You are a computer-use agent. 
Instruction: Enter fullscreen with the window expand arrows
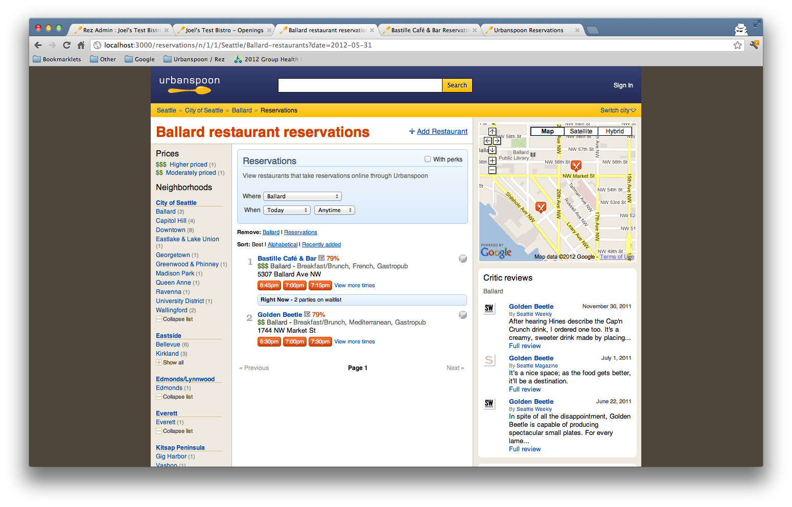point(757,24)
